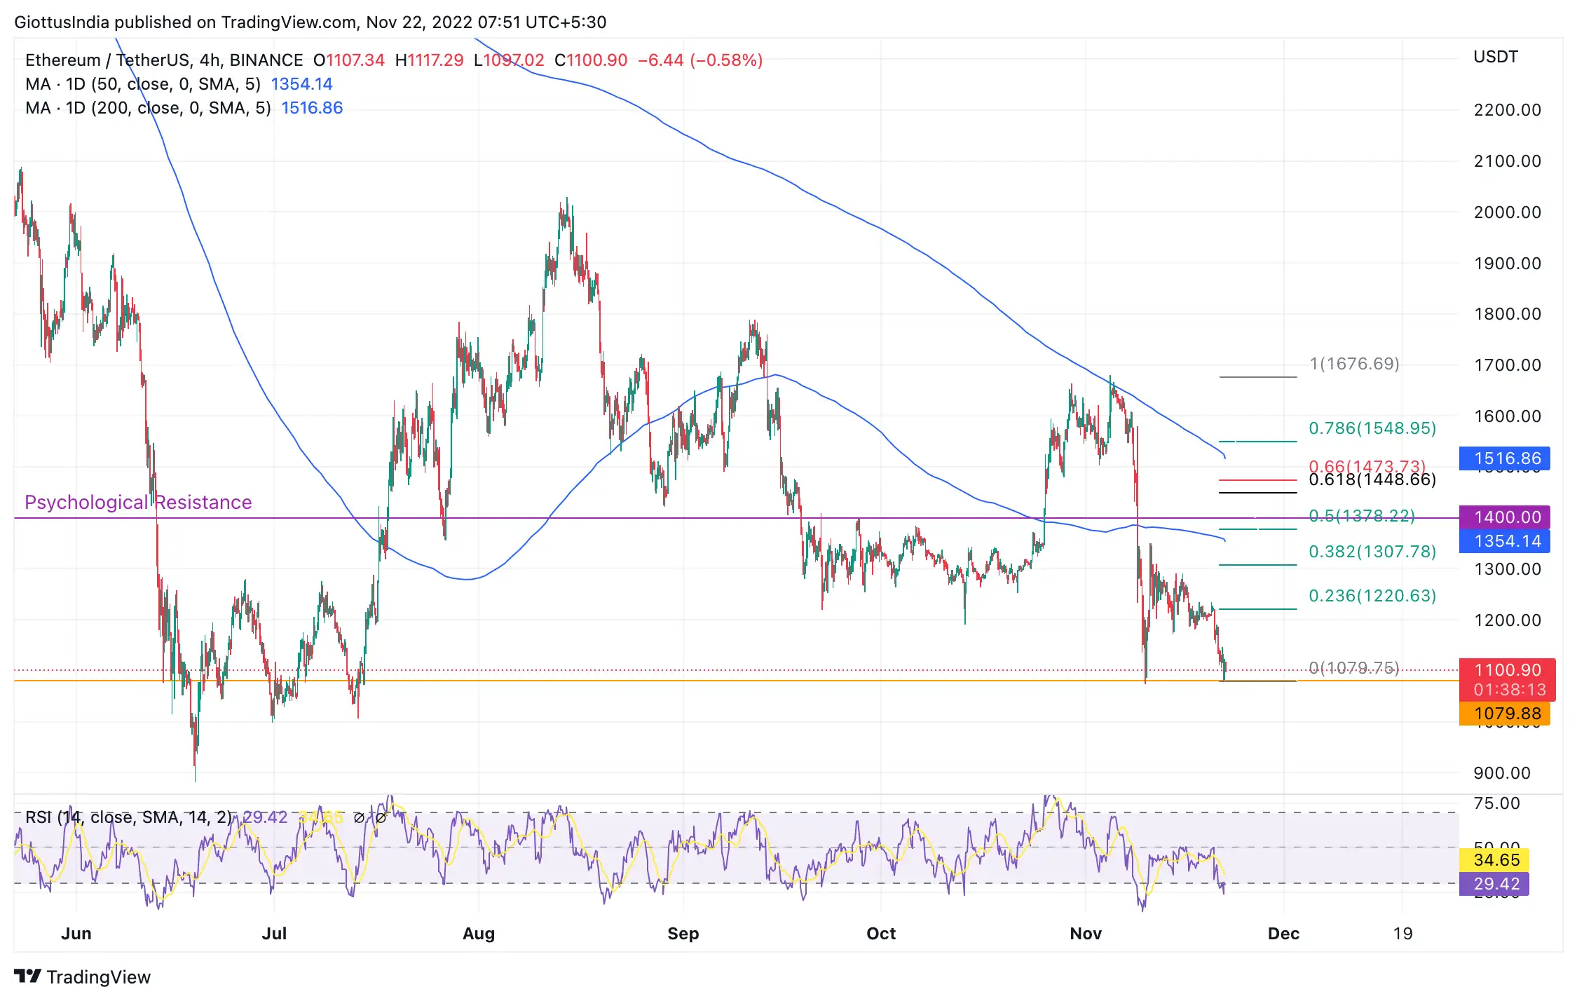This screenshot has height=1001, width=1577.
Task: Click the 0.236(1220.63) Fibonacci label
Action: pos(1372,596)
